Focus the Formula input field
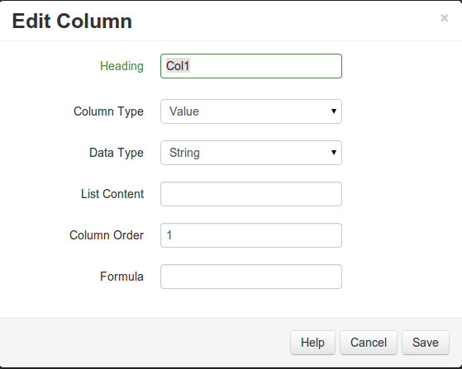 click(x=251, y=277)
